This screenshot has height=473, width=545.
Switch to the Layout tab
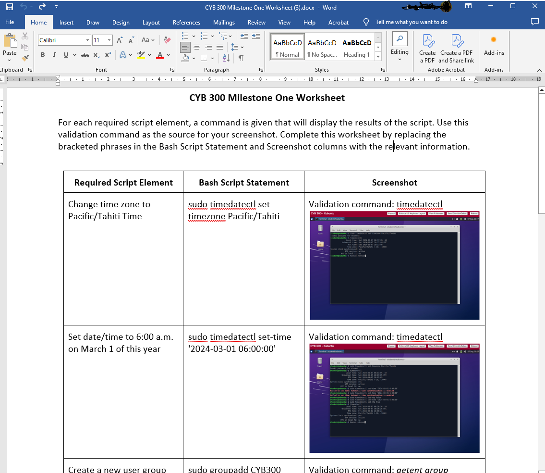[x=151, y=22]
